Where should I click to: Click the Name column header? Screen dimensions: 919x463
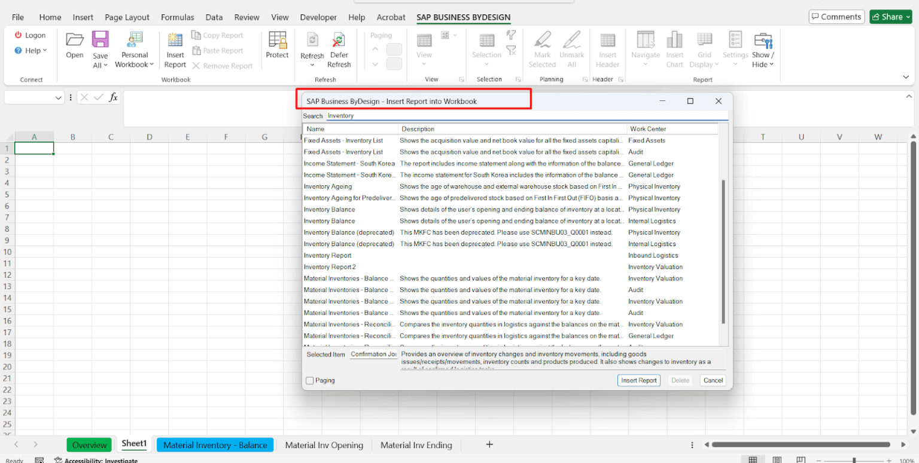[x=351, y=129]
